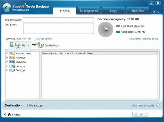Sort by the Used space column header
Screen dimensions: 164x122
(65, 53)
